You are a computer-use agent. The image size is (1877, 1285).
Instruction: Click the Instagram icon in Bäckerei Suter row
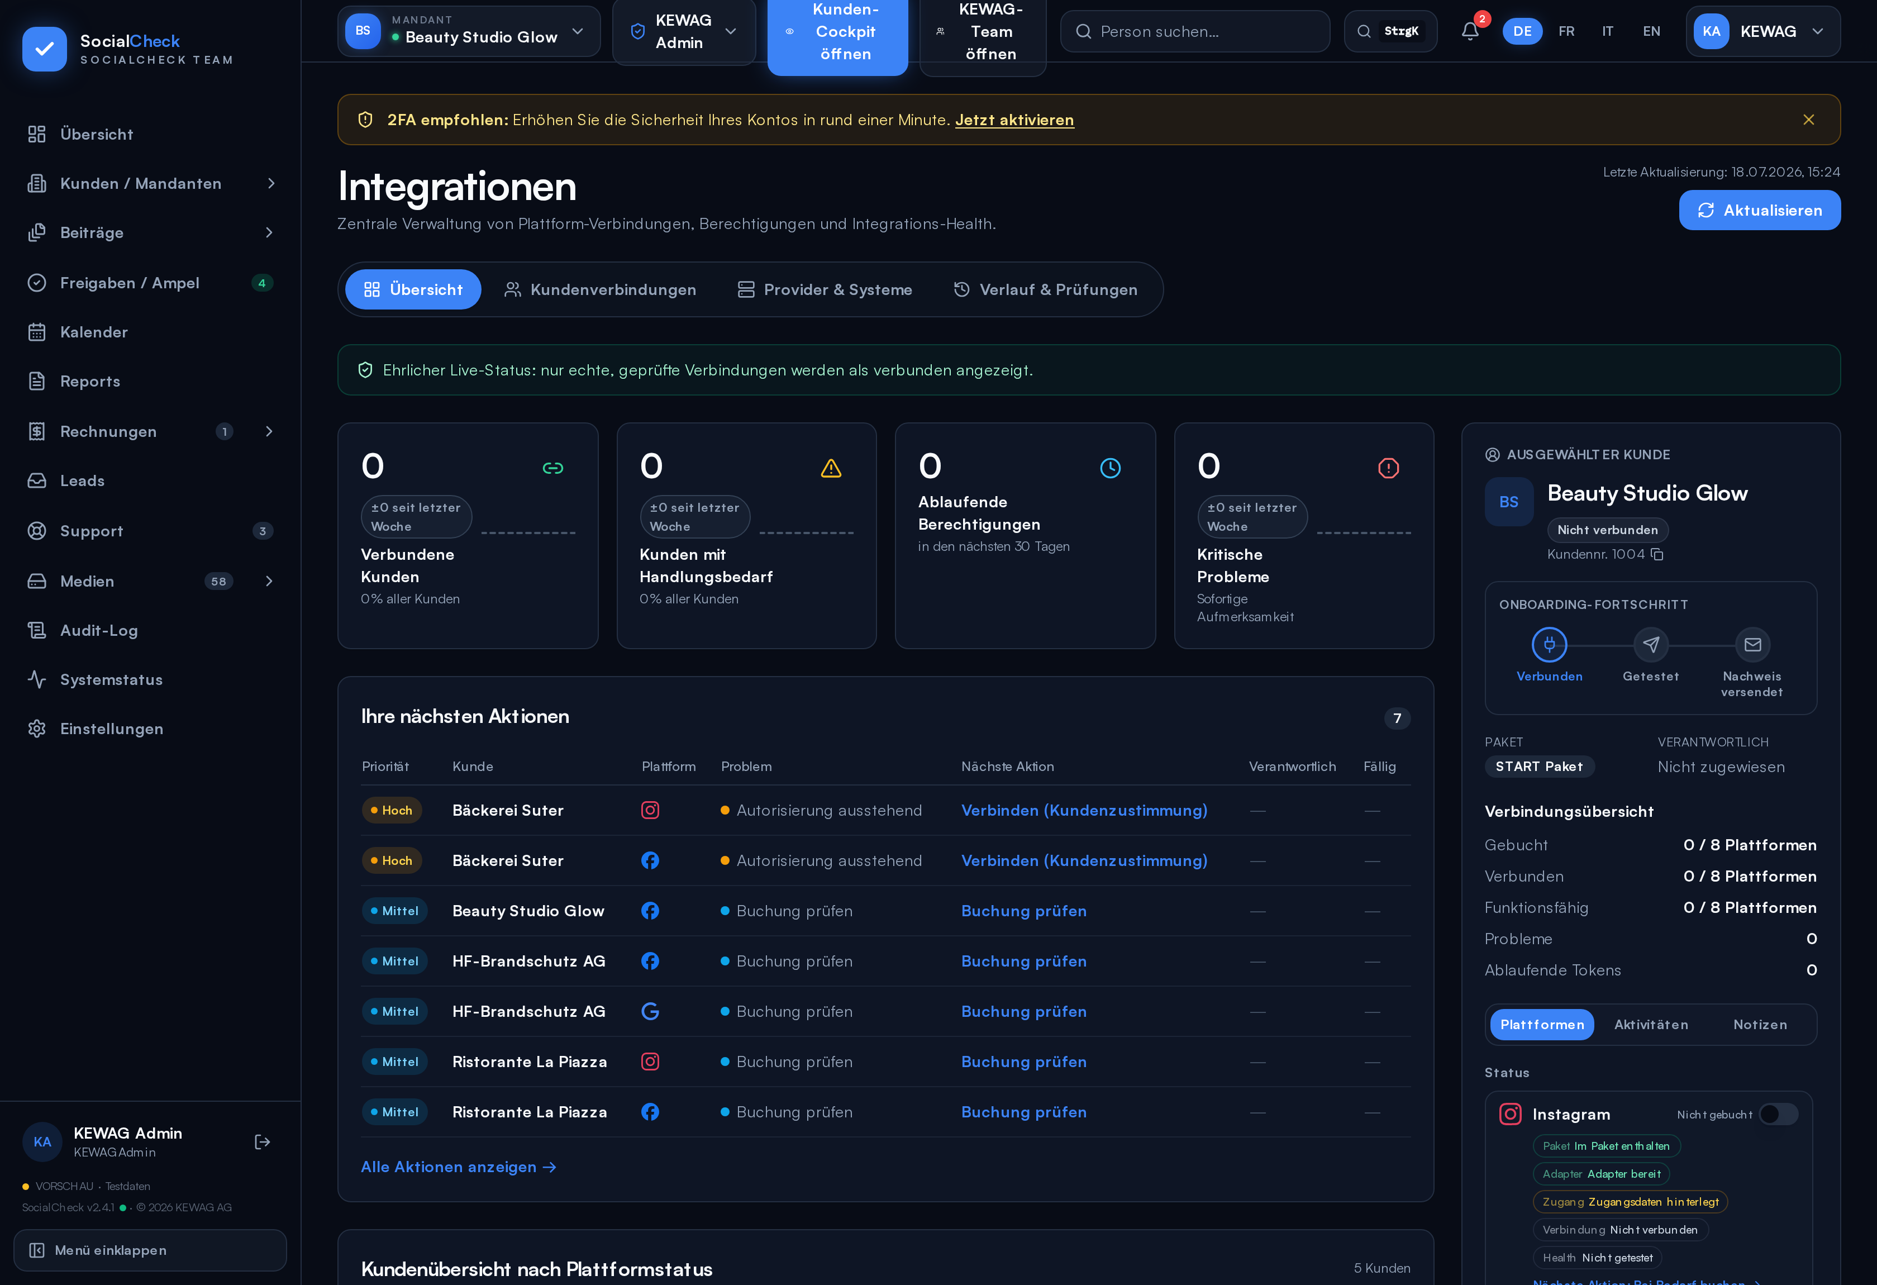650,810
